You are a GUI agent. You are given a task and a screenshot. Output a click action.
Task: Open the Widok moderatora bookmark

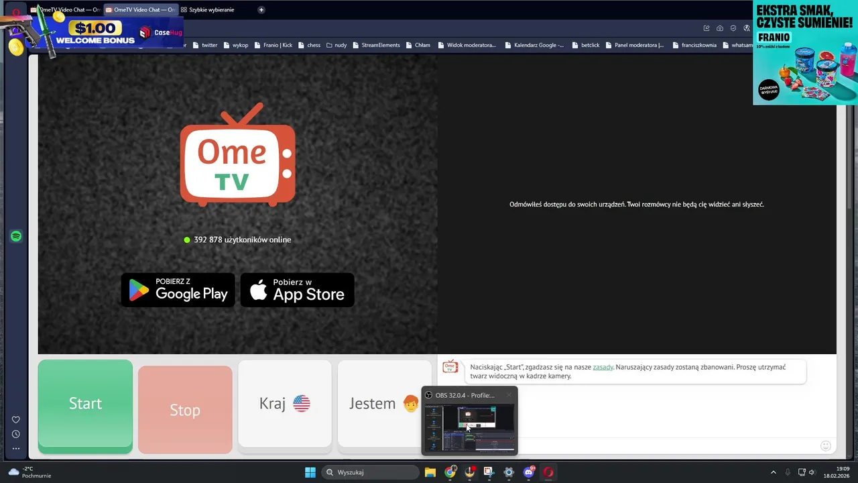coord(467,45)
